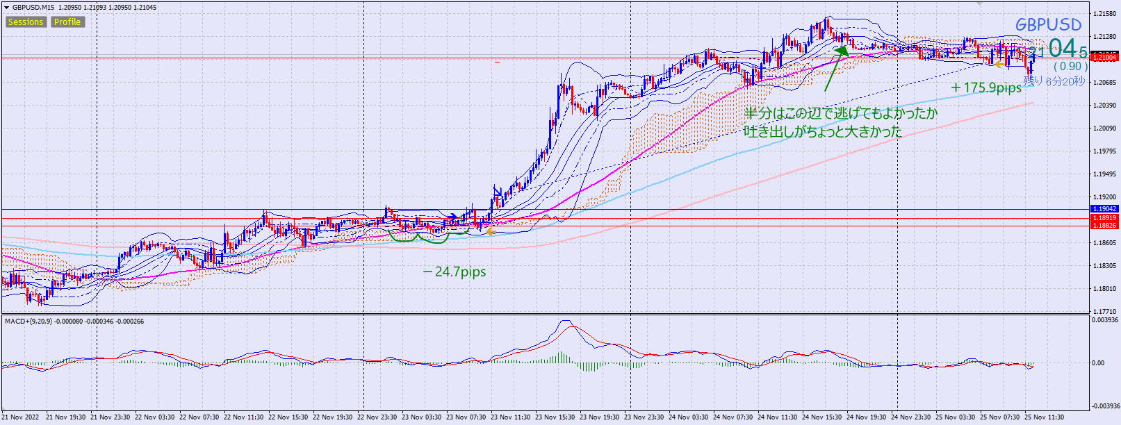Click the large GBPUSD symbol label
The height and width of the screenshot is (425, 1121).
[1049, 25]
